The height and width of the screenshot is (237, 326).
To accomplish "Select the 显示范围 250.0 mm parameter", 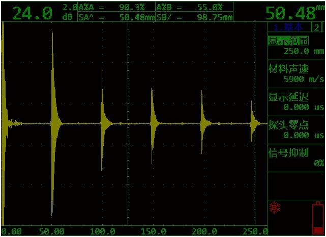I will (x=296, y=45).
